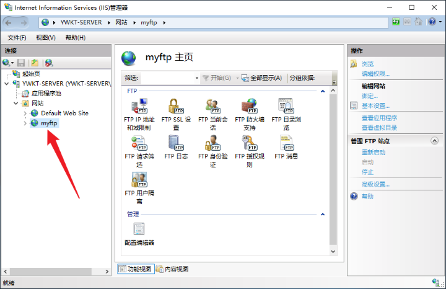Click 网站 in the address breadcrumb

121,22
